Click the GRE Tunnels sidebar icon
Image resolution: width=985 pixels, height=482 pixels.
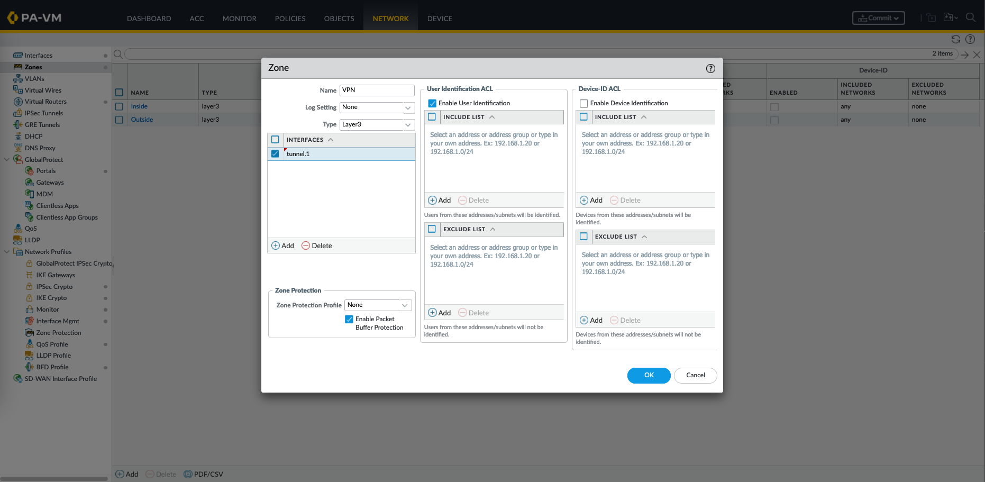point(18,125)
